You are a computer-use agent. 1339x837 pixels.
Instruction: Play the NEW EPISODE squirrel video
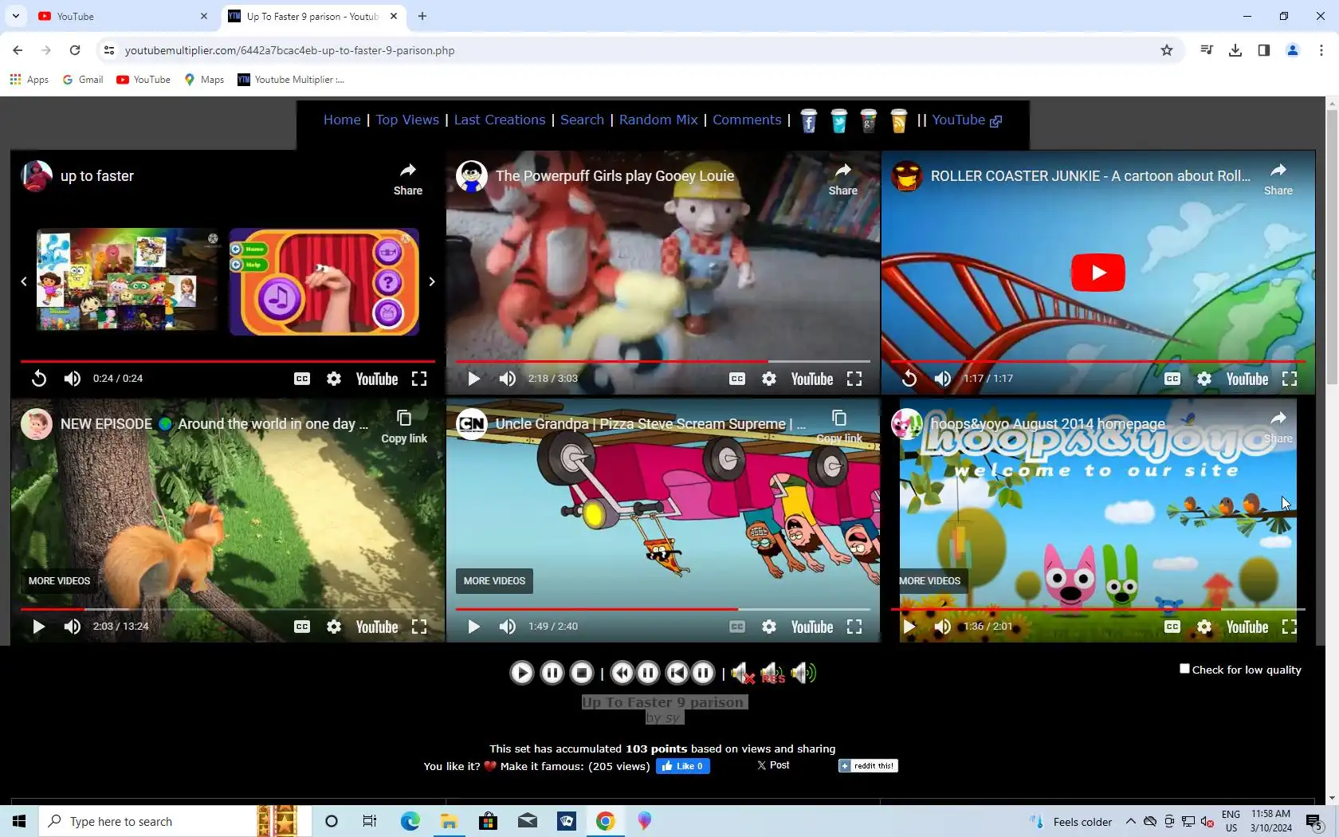(38, 627)
